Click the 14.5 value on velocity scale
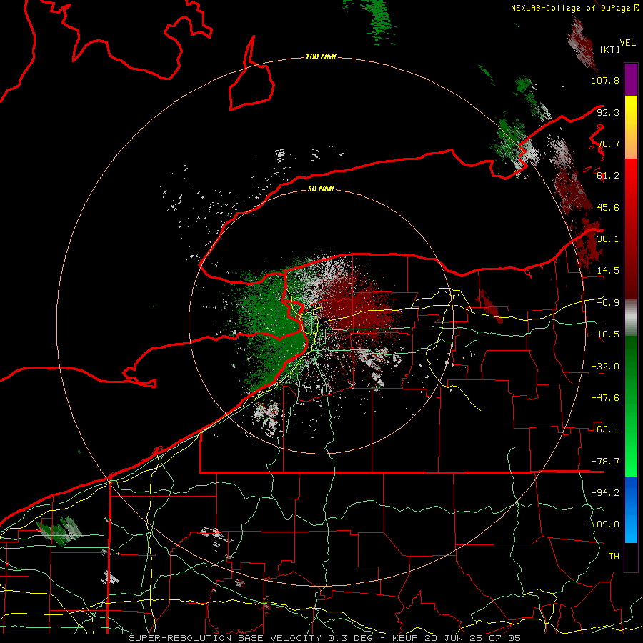 point(608,271)
